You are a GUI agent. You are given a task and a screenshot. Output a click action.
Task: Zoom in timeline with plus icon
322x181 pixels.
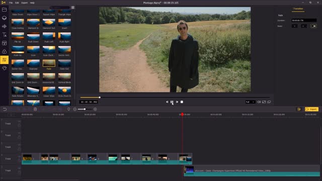click(x=95, y=110)
